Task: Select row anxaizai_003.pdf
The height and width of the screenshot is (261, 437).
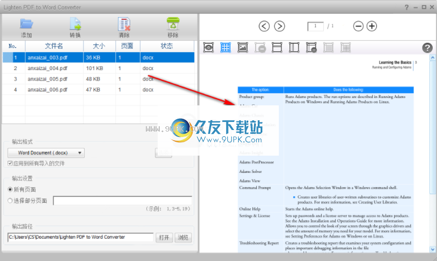Action: click(x=98, y=58)
